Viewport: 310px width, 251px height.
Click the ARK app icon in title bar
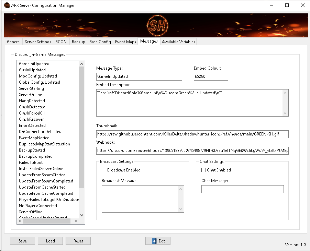[7, 5]
